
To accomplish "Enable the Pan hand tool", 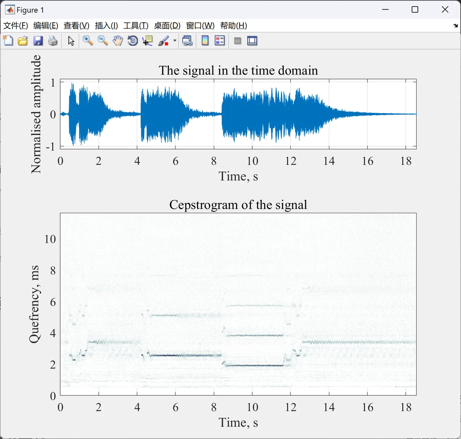I will 118,41.
